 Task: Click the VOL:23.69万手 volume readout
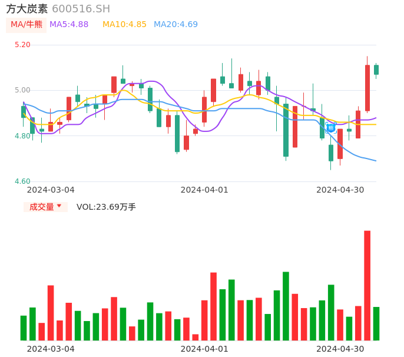click(x=106, y=207)
